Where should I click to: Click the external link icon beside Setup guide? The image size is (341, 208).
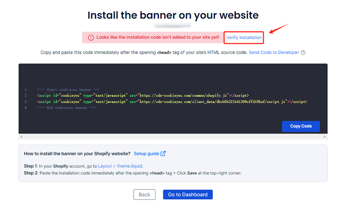tap(163, 154)
